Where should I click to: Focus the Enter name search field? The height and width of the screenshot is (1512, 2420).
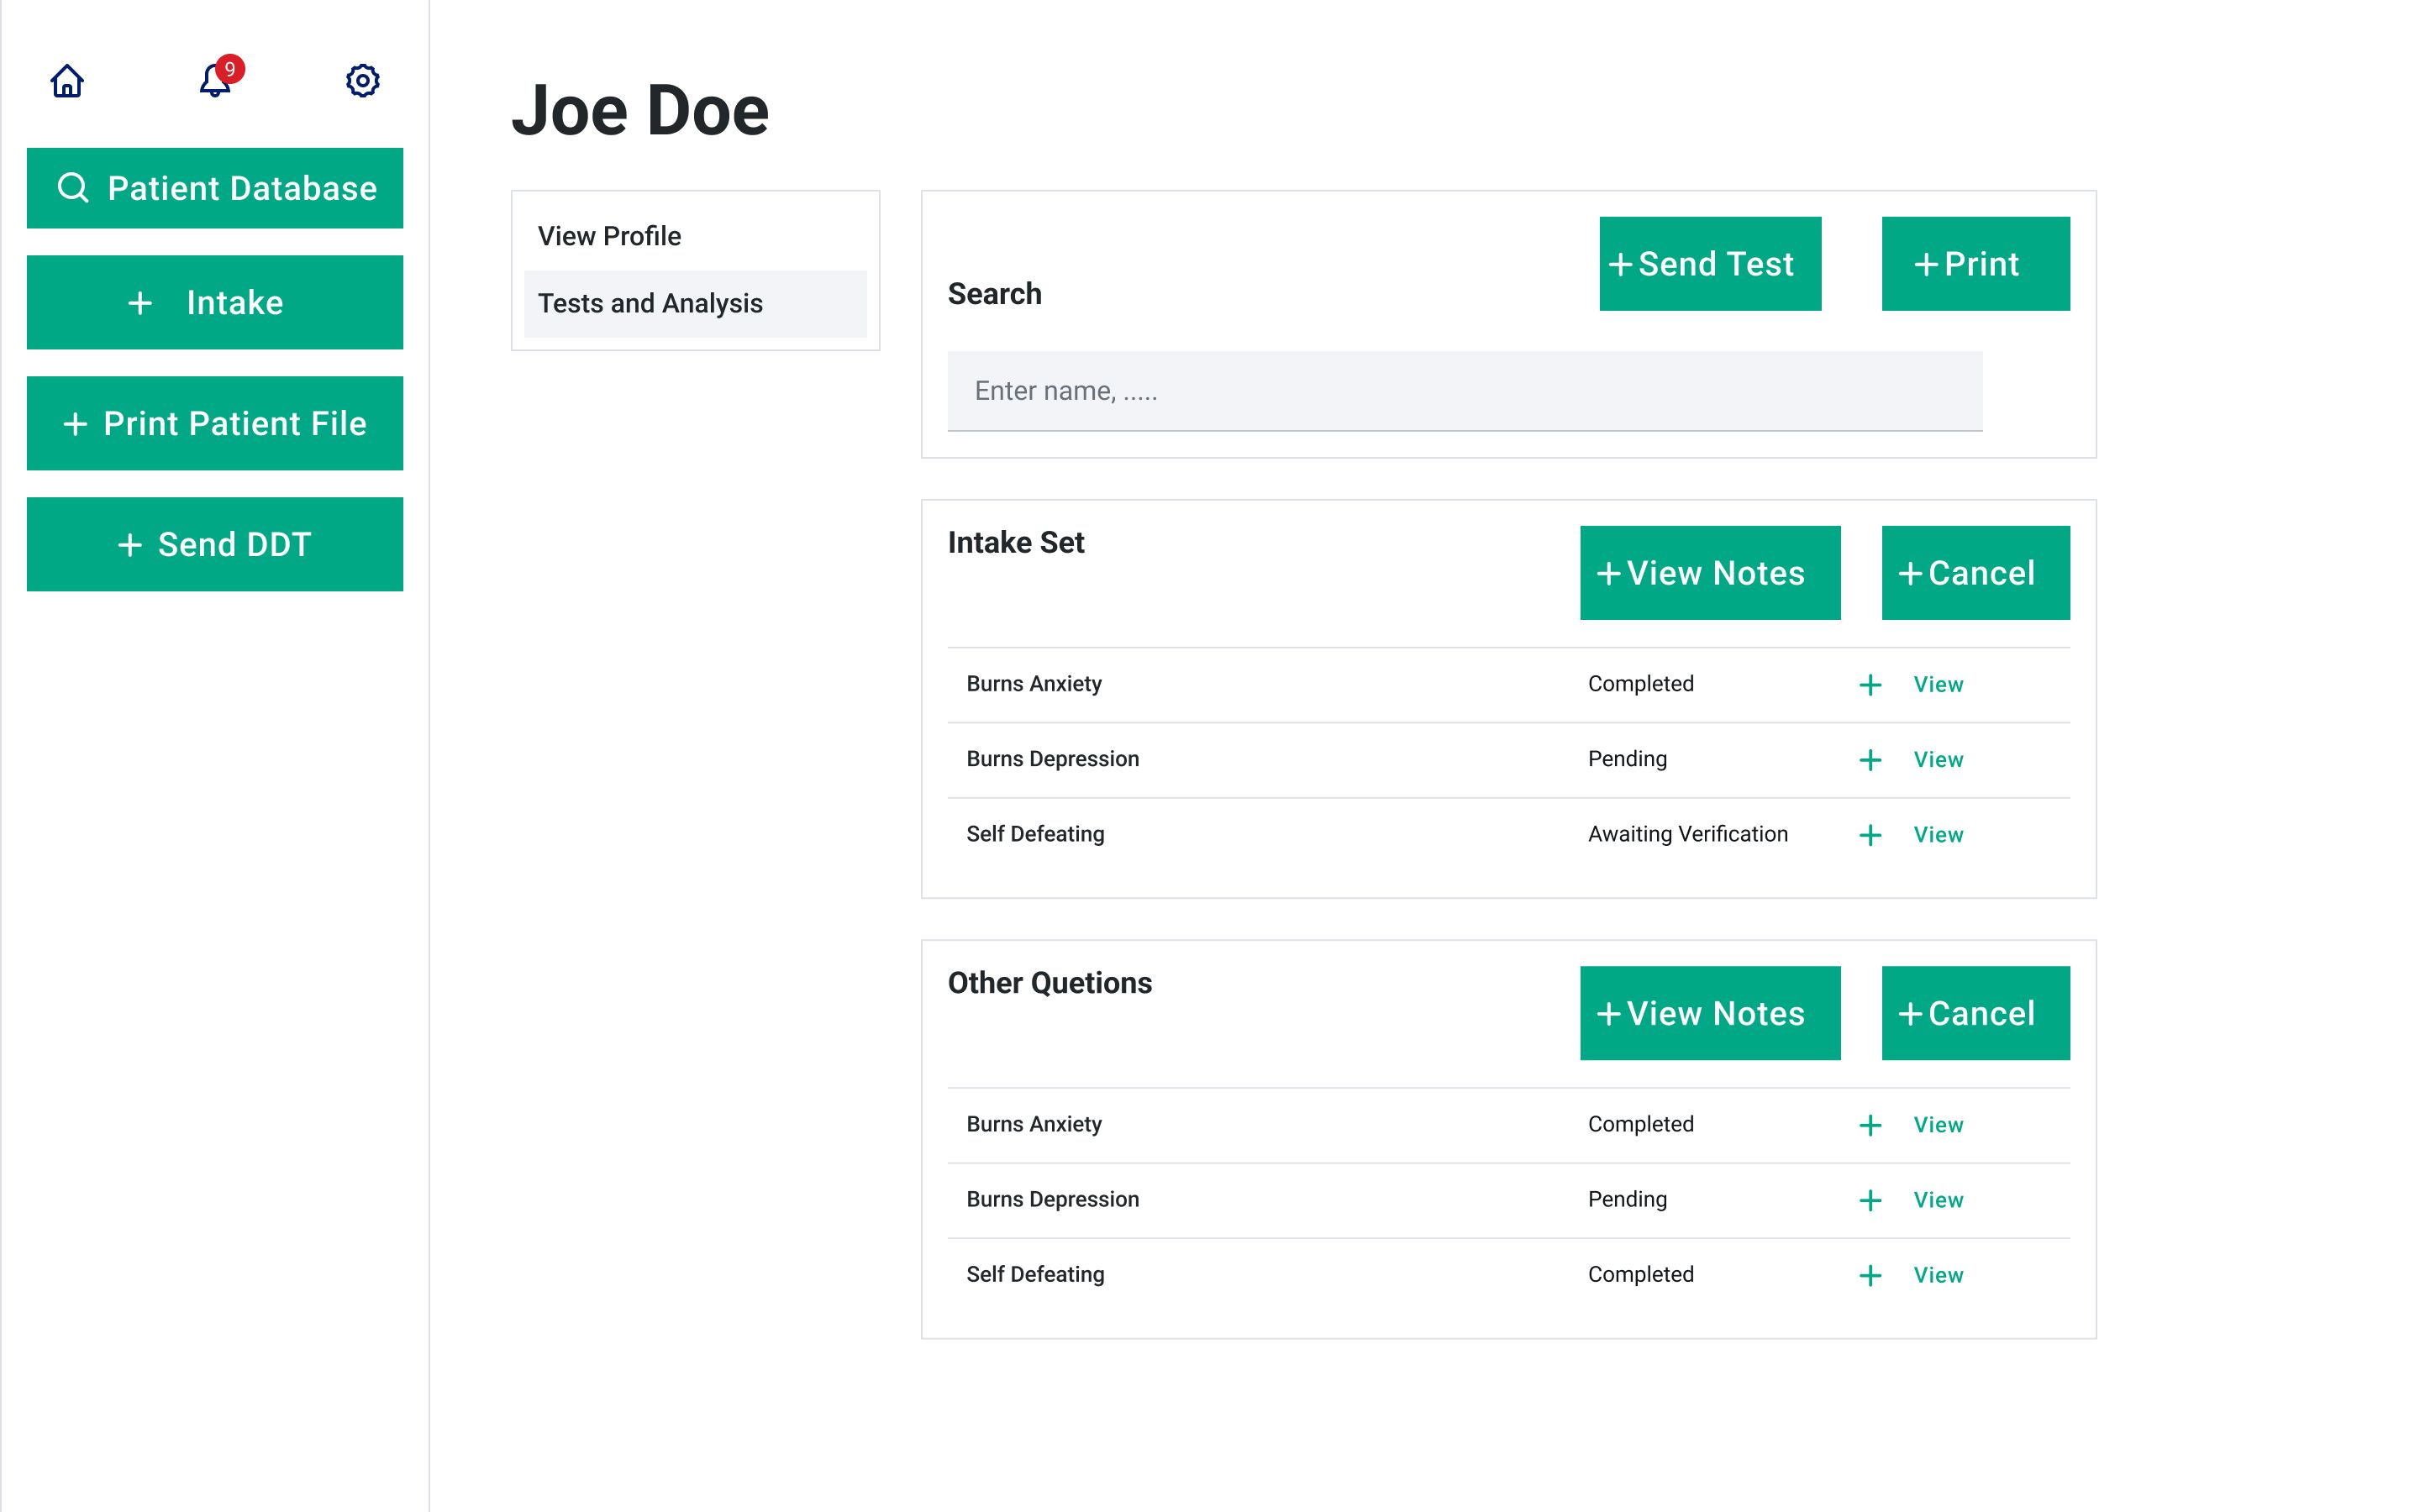(1464, 391)
